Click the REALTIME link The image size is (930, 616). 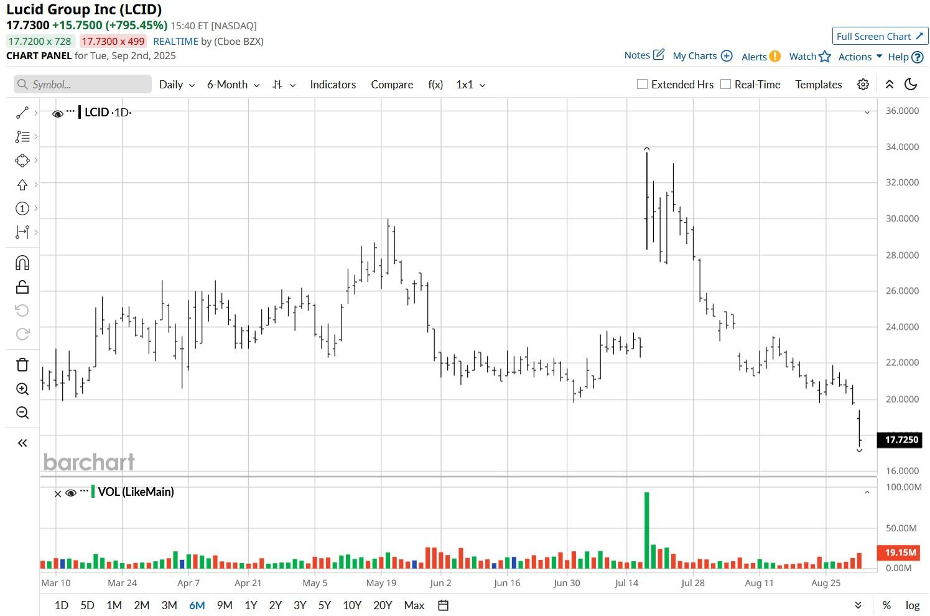(175, 41)
